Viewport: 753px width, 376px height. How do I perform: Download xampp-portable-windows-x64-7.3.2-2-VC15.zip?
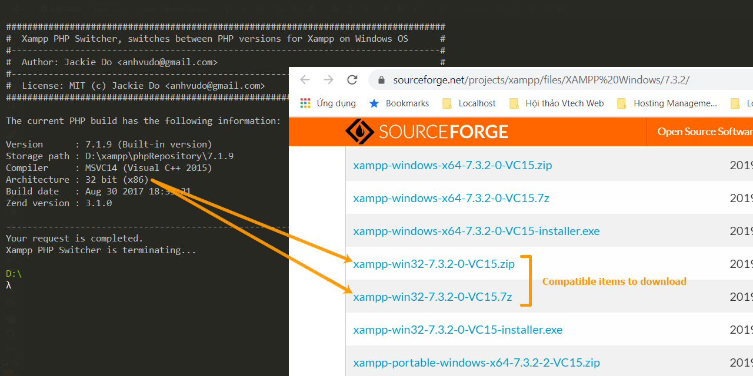tap(477, 362)
